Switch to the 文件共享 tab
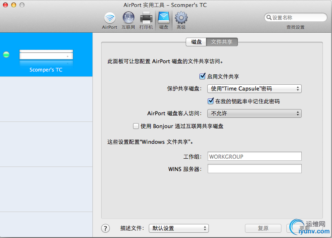332x238 pixels. tap(222, 42)
